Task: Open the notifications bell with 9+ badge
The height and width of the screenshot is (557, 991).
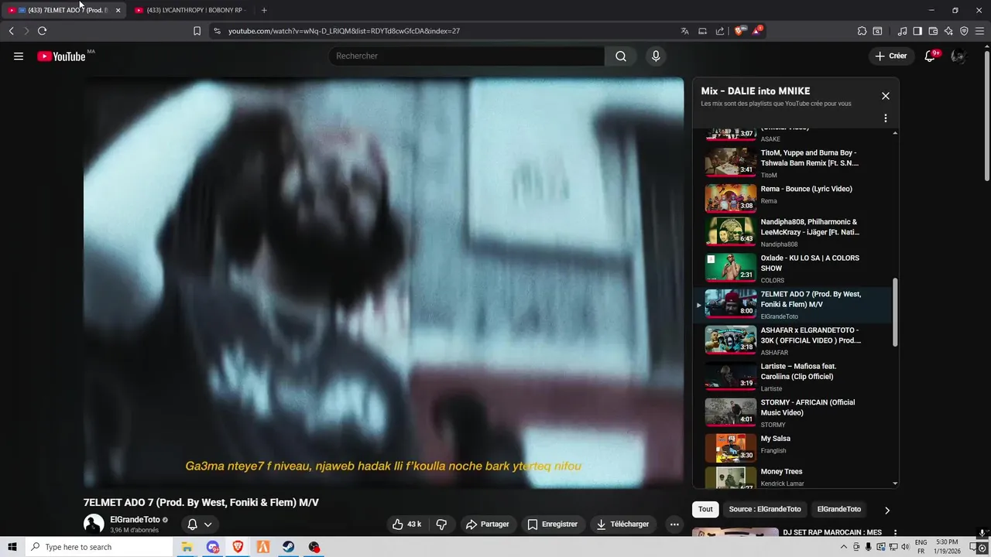Action: point(931,56)
